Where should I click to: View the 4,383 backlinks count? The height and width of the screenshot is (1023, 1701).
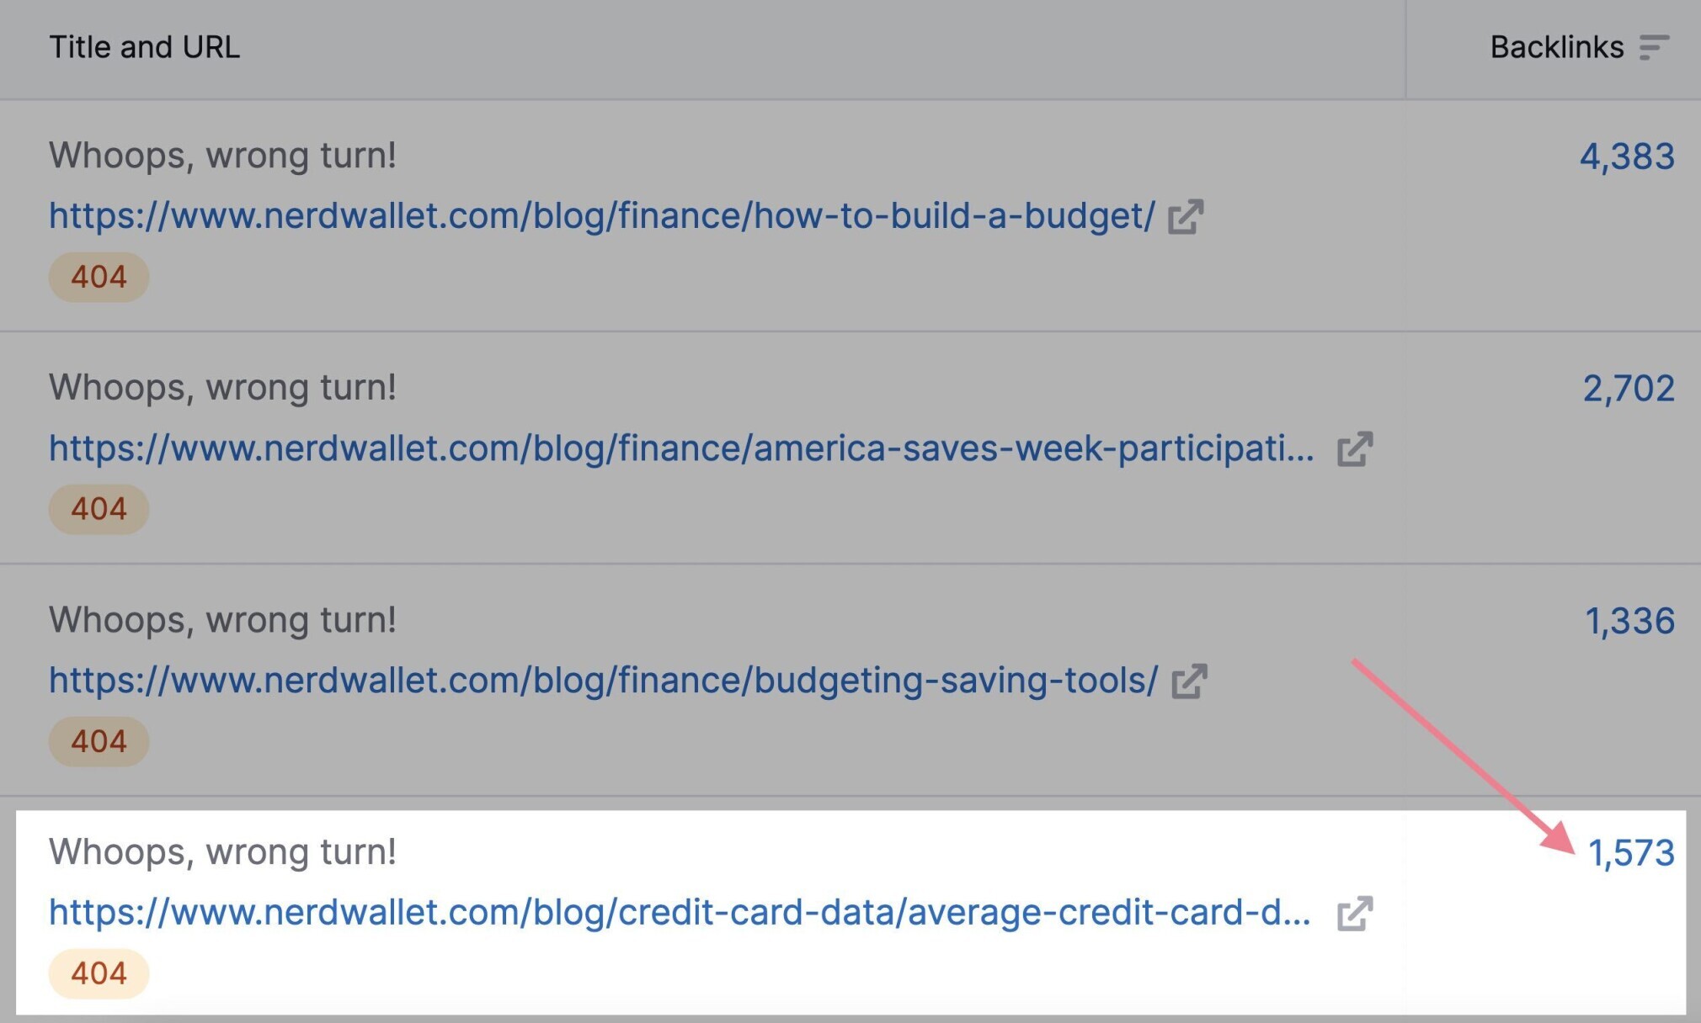click(x=1626, y=156)
